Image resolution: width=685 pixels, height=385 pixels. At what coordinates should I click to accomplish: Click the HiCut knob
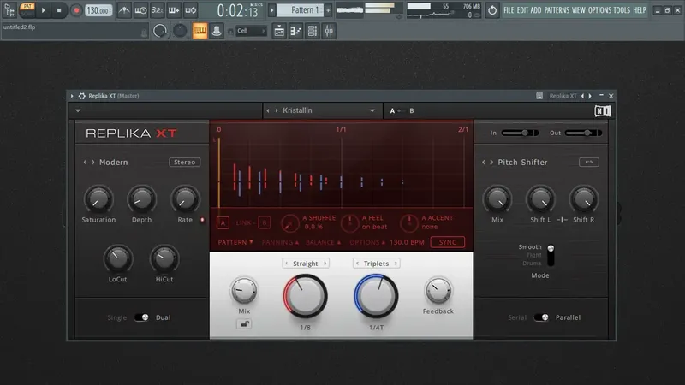(164, 259)
